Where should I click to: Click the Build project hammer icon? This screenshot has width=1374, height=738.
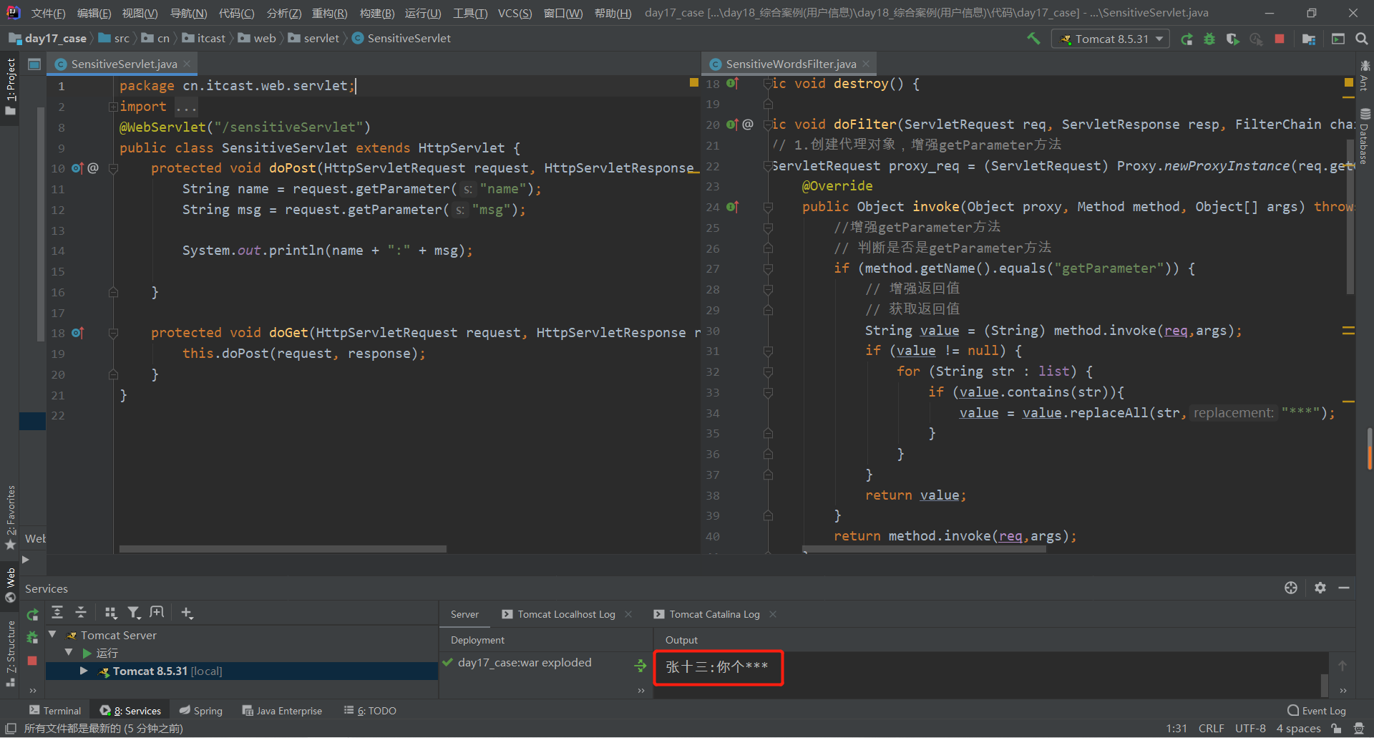[x=1033, y=39]
